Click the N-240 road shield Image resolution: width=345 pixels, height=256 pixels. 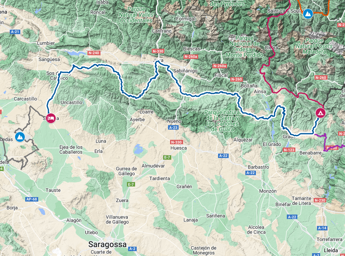pyautogui.click(x=94, y=53)
